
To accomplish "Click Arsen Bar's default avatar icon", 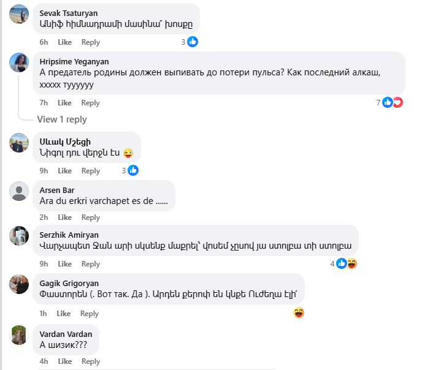I will pyautogui.click(x=19, y=191).
